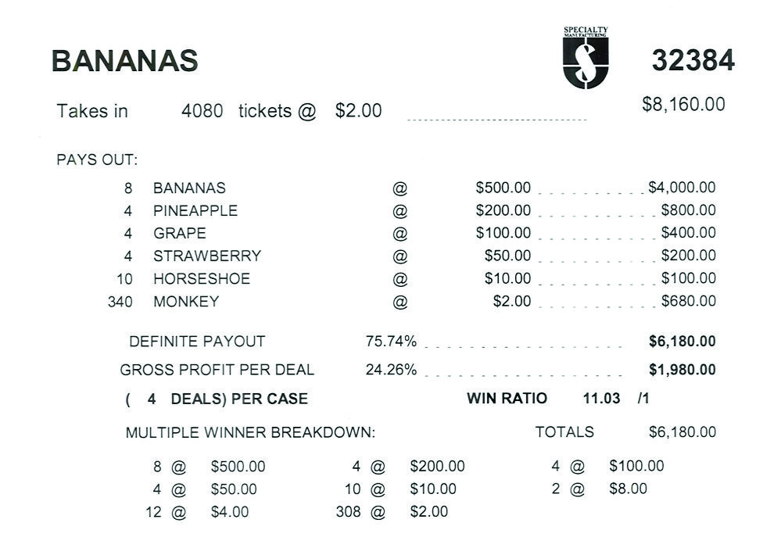Click the WIN RATIO label
781x555 pixels.
(507, 399)
